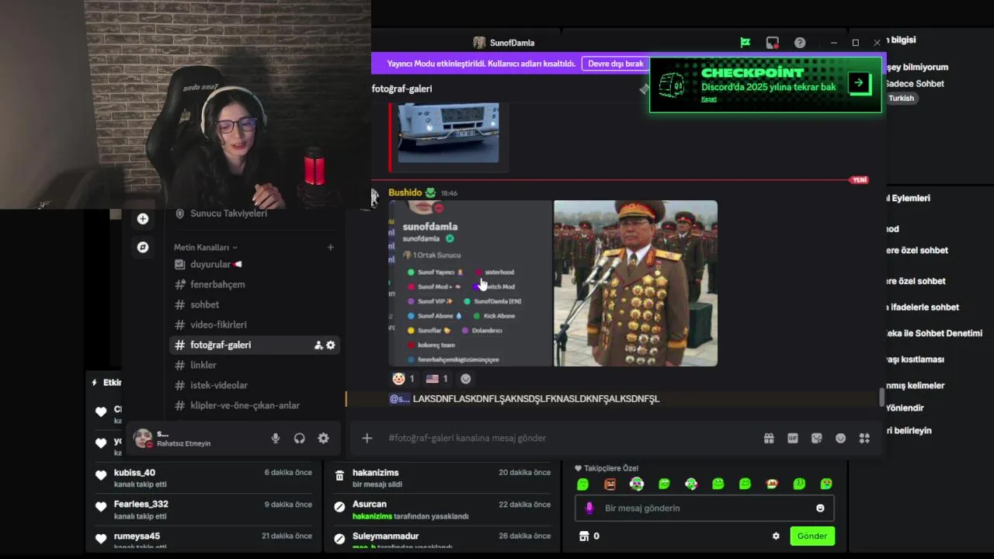The width and height of the screenshot is (994, 559).
Task: Select the last crying green follower emote
Action: 826,484
